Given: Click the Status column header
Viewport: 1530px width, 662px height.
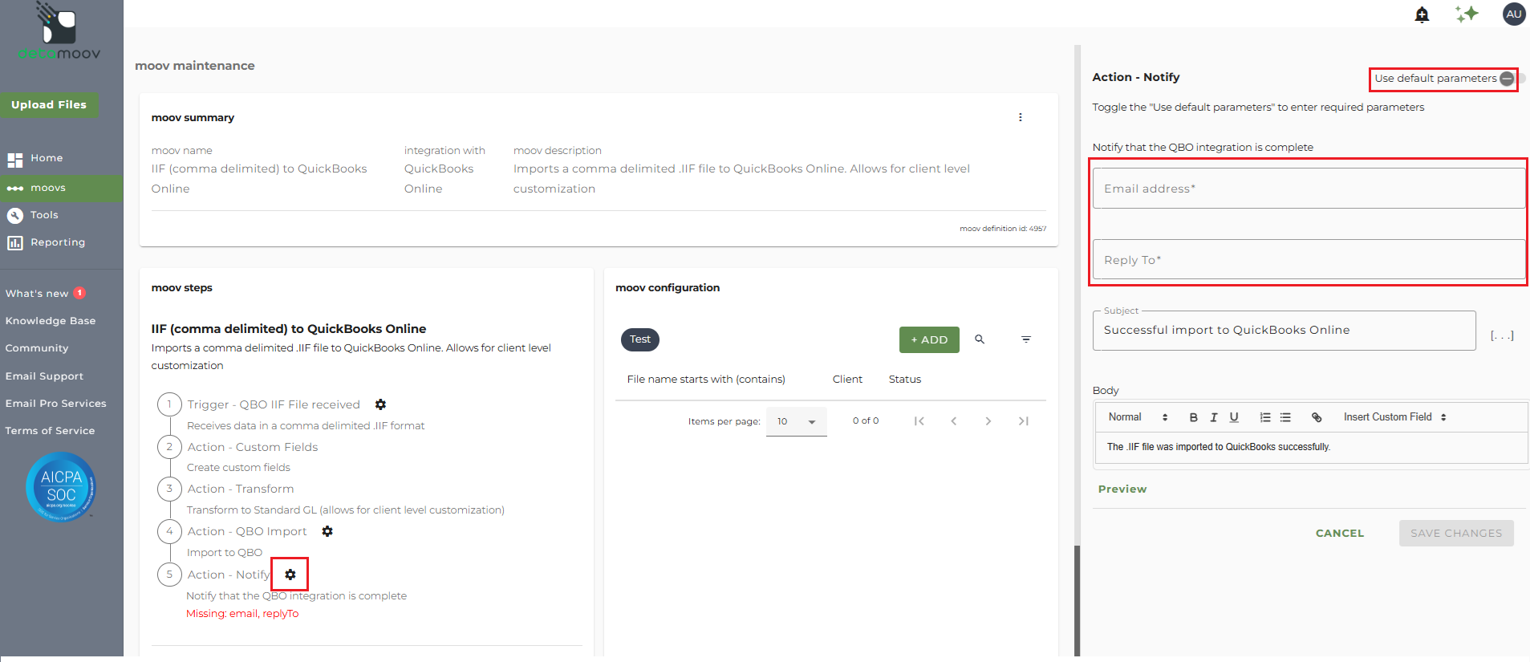Looking at the screenshot, I should coord(905,380).
